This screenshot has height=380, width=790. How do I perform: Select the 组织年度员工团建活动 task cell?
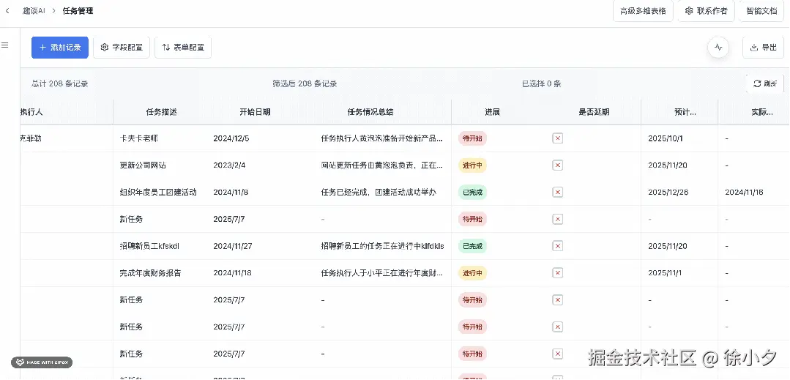tap(158, 192)
